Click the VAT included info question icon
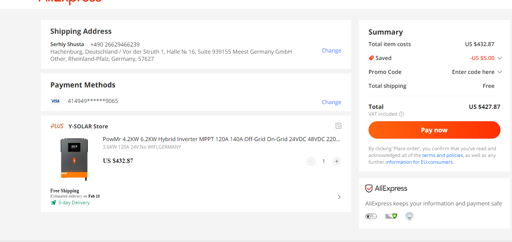 (x=401, y=114)
